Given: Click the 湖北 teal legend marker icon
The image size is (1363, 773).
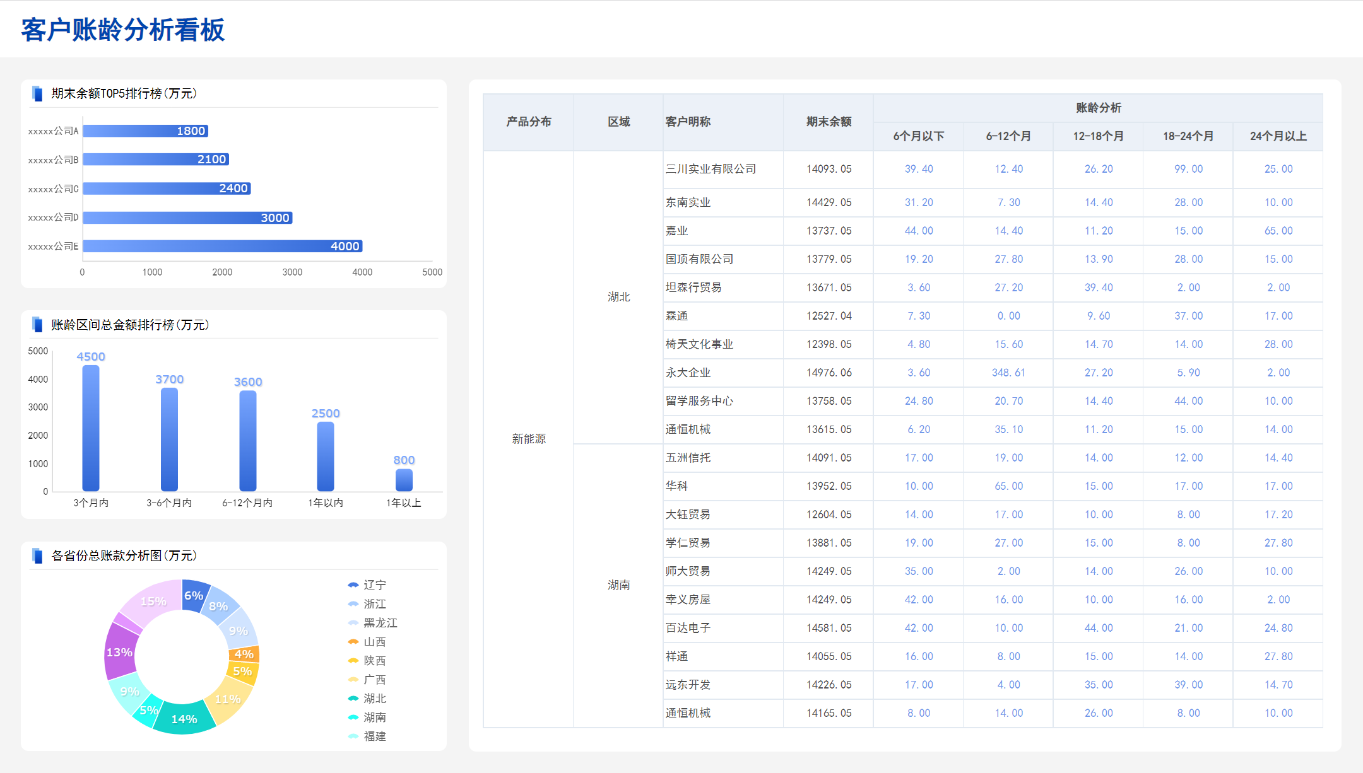Looking at the screenshot, I should click(x=353, y=699).
